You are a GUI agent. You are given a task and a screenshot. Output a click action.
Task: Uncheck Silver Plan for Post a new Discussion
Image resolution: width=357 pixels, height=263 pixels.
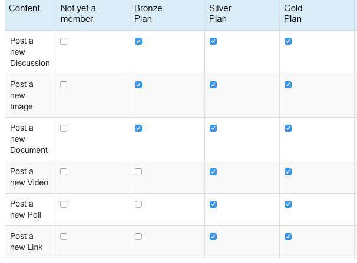[213, 41]
